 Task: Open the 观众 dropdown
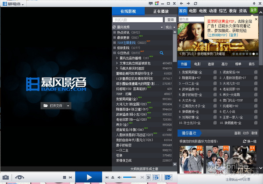[x=171, y=27]
